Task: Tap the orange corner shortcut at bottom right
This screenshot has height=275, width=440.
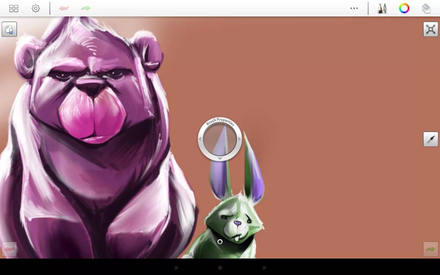Action: click(x=431, y=249)
